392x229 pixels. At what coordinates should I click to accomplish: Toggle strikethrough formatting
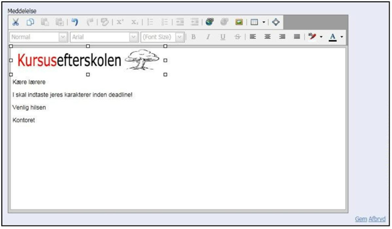[x=238, y=37]
